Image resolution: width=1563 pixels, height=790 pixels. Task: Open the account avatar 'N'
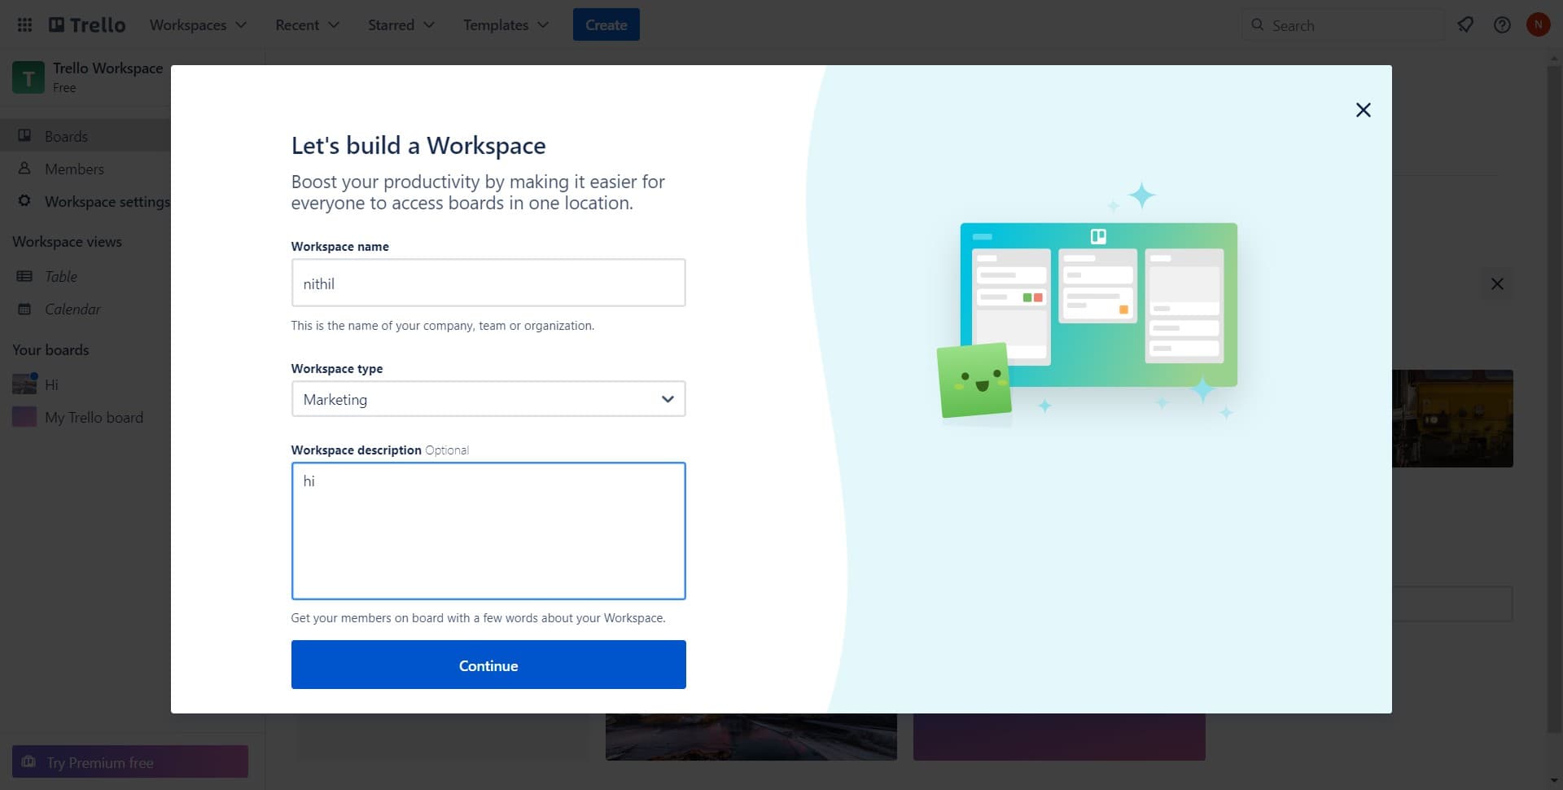[x=1538, y=25]
